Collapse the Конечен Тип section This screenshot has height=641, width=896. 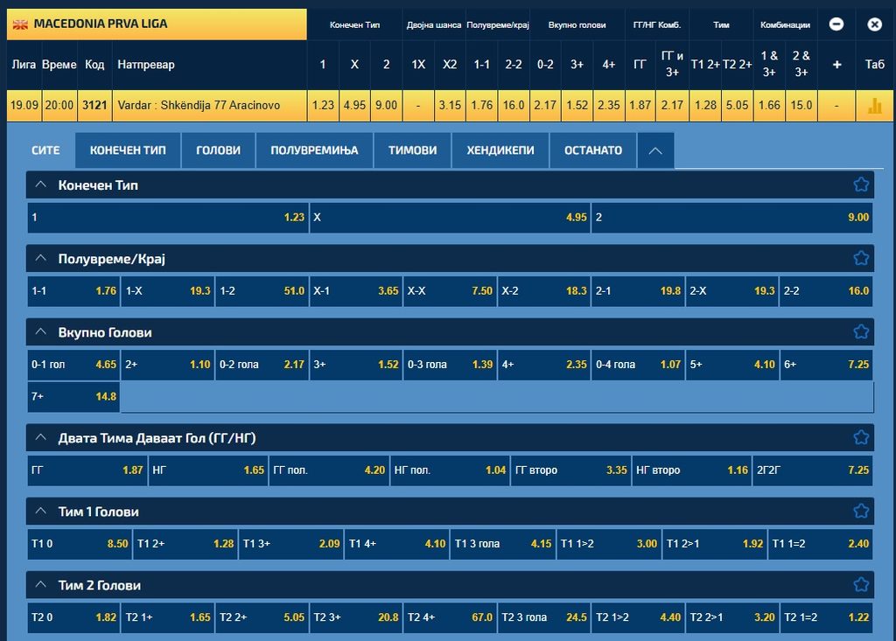click(x=40, y=185)
